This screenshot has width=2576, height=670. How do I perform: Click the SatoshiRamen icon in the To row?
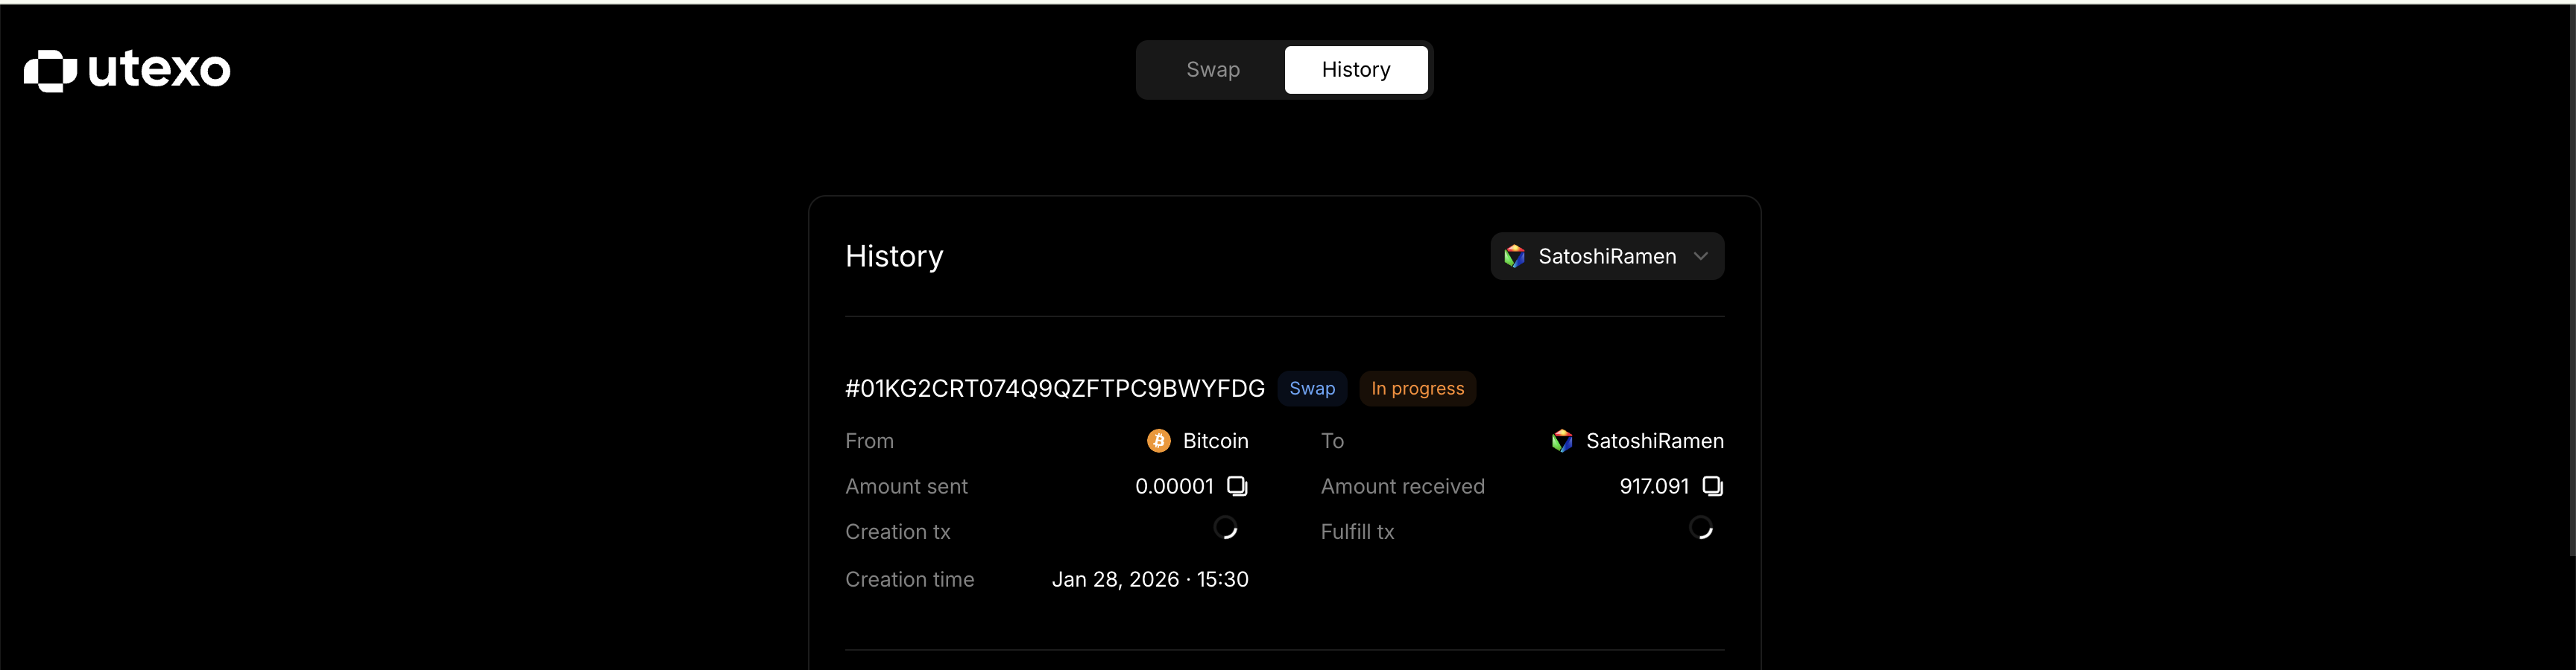1561,441
